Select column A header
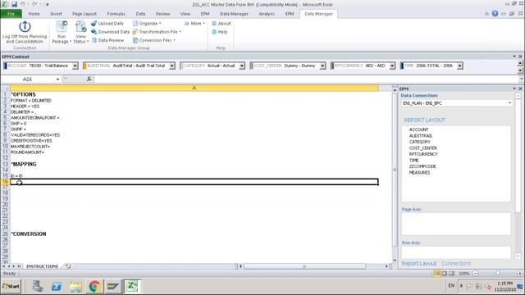The width and height of the screenshot is (525, 295). click(x=194, y=88)
